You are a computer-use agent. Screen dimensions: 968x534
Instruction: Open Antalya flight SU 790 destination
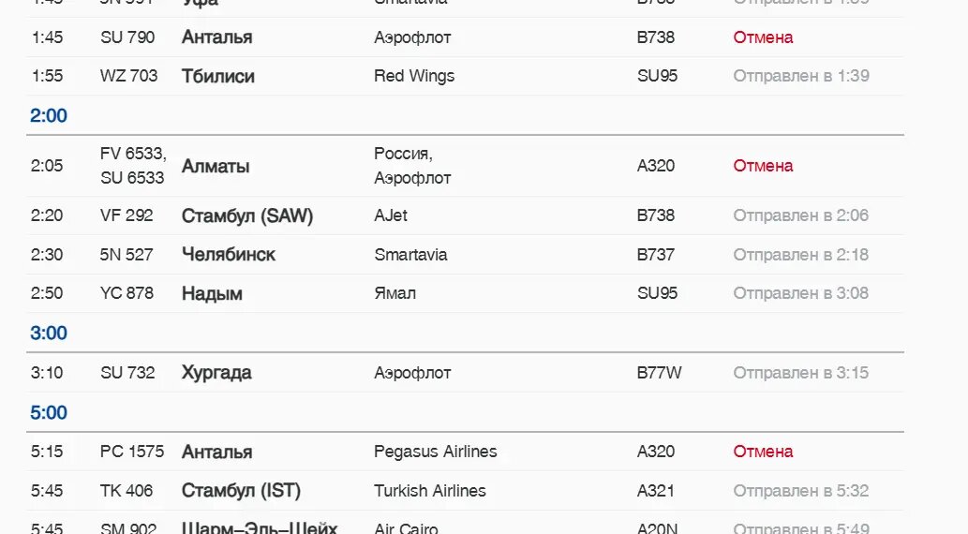[x=216, y=37]
